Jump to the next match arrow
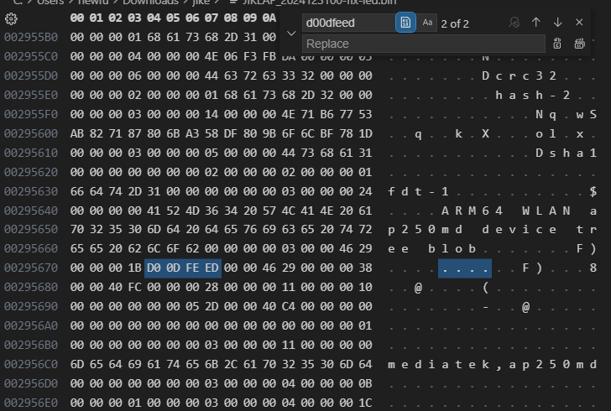 pyautogui.click(x=557, y=23)
